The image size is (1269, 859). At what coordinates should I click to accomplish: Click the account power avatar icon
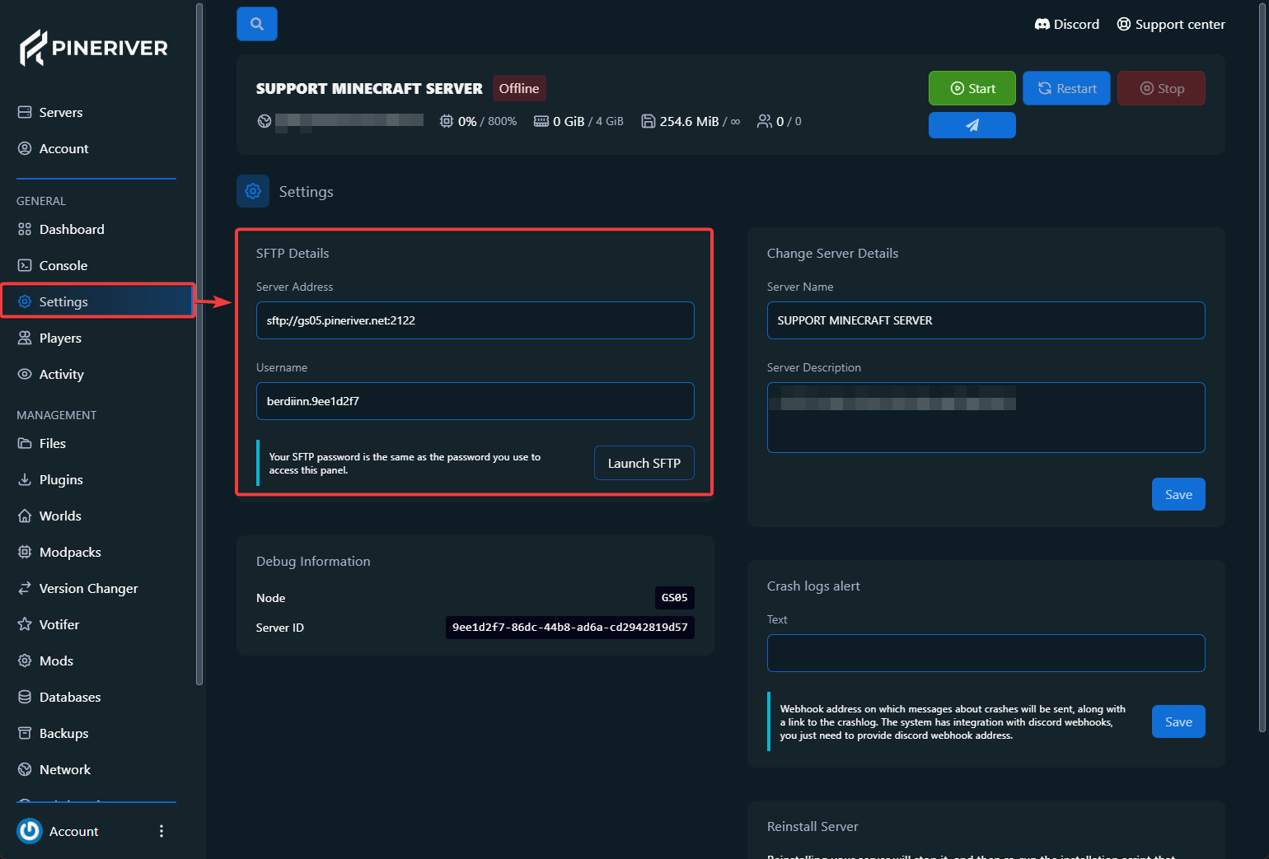30,831
